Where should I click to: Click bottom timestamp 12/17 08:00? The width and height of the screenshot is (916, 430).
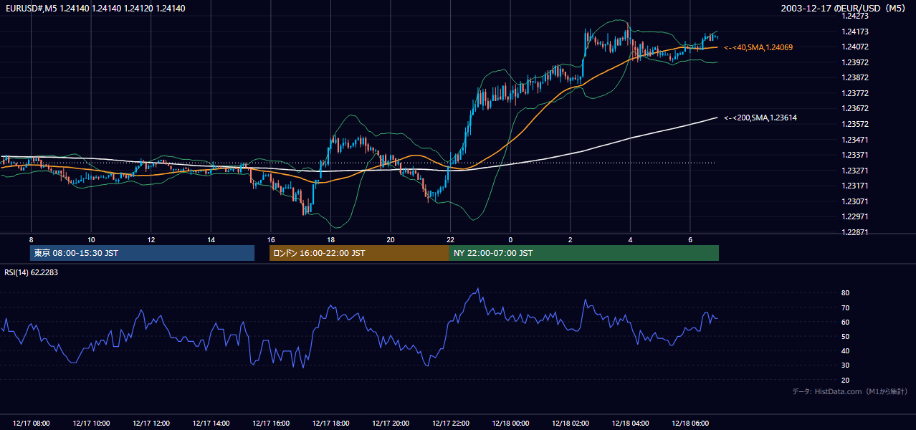(31, 424)
